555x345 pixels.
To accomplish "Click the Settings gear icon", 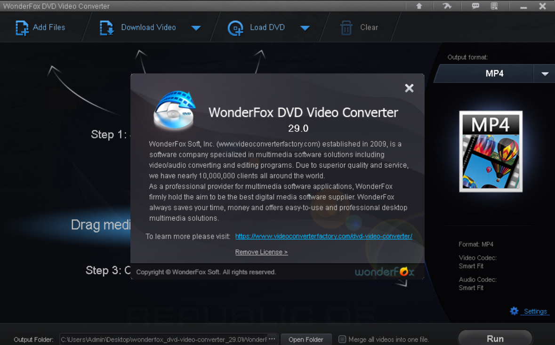I will click(514, 311).
